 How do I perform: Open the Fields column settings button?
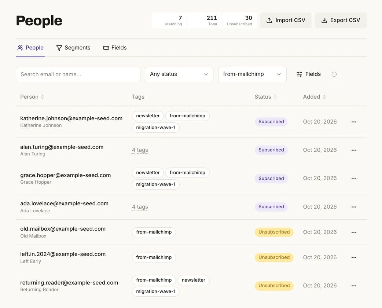(308, 74)
